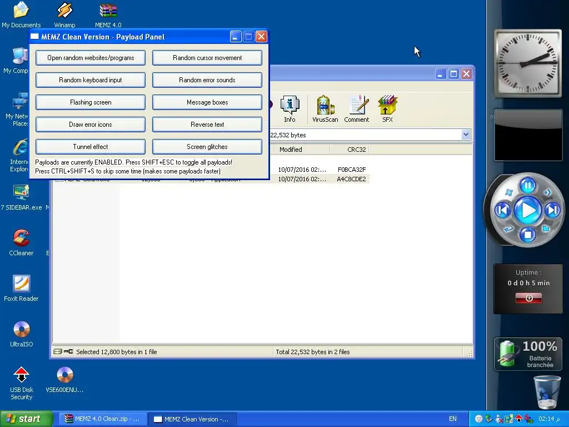Viewport: 569px width, 427px height.
Task: Click the Safely Remove Hardware tray icon
Action: [x=489, y=419]
